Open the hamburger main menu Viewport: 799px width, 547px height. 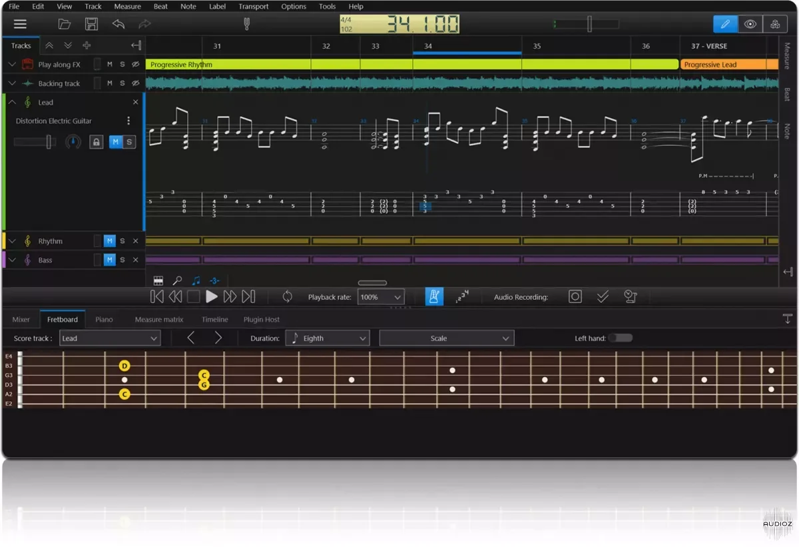point(20,24)
